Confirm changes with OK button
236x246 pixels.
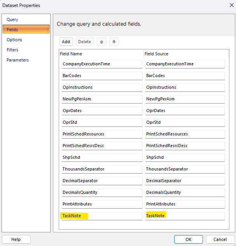tap(188, 239)
